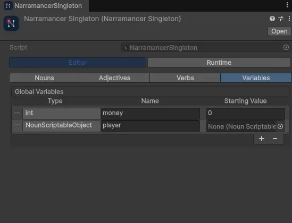292x223 pixels.
Task: Open object picker for player starting value
Action: [x=280, y=126]
